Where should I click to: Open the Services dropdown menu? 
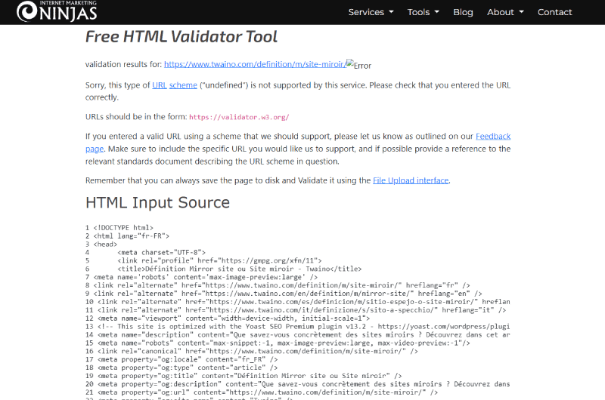point(371,12)
